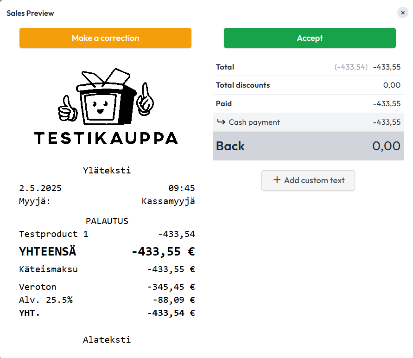Click the YHTEENSÄ total line on receipt
Viewport: 413px width, 358px height.
click(x=107, y=251)
